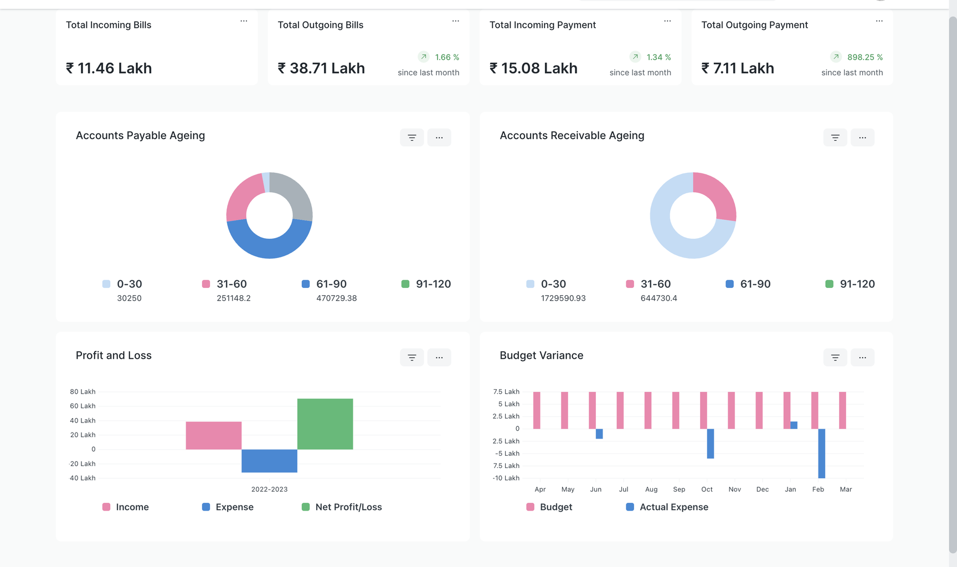Image resolution: width=957 pixels, height=567 pixels.
Task: Toggle Net Profit/Loss legend entry
Action: (348, 507)
